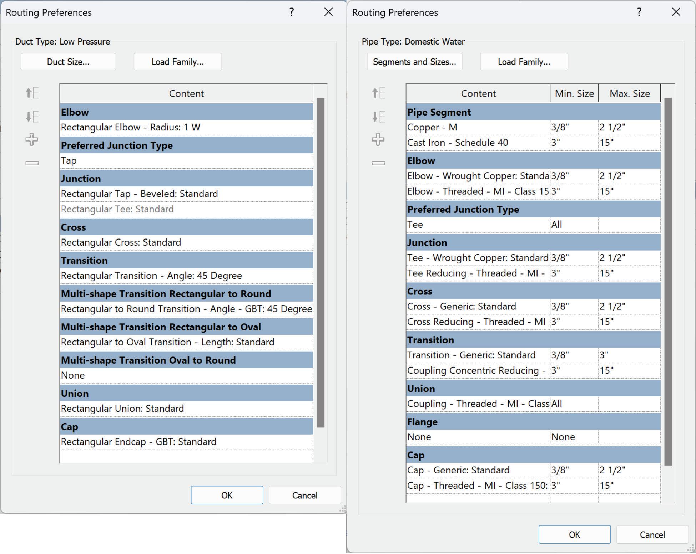696x554 pixels.
Task: Cancel the Low Pressure duct dialog
Action: point(304,495)
